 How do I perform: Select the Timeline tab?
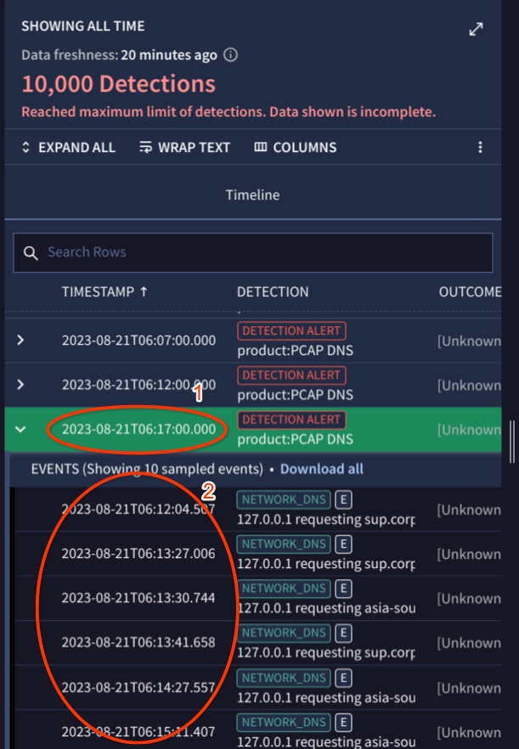pos(252,195)
